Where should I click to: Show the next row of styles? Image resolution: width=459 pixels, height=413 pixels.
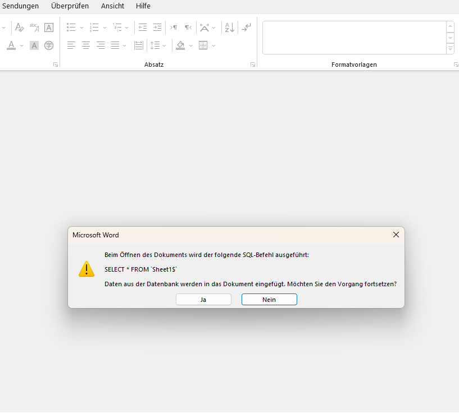pos(450,38)
